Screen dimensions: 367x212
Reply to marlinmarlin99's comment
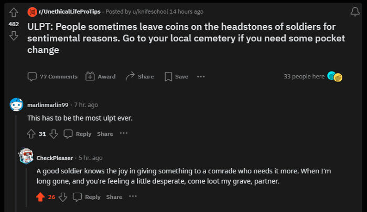coord(78,134)
